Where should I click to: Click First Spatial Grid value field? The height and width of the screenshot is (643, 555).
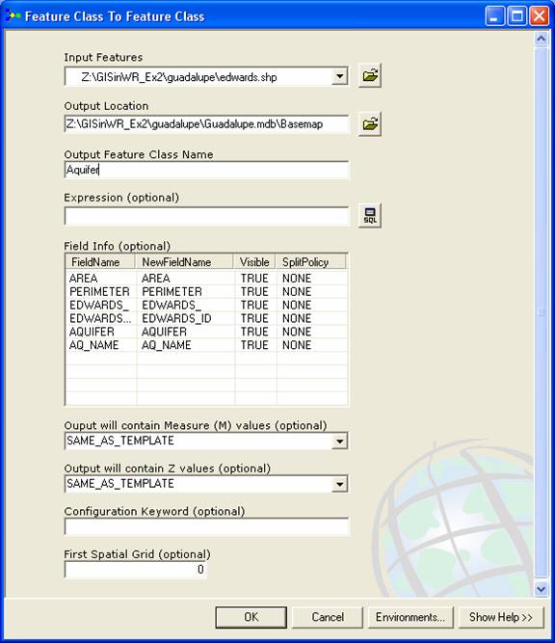[135, 569]
